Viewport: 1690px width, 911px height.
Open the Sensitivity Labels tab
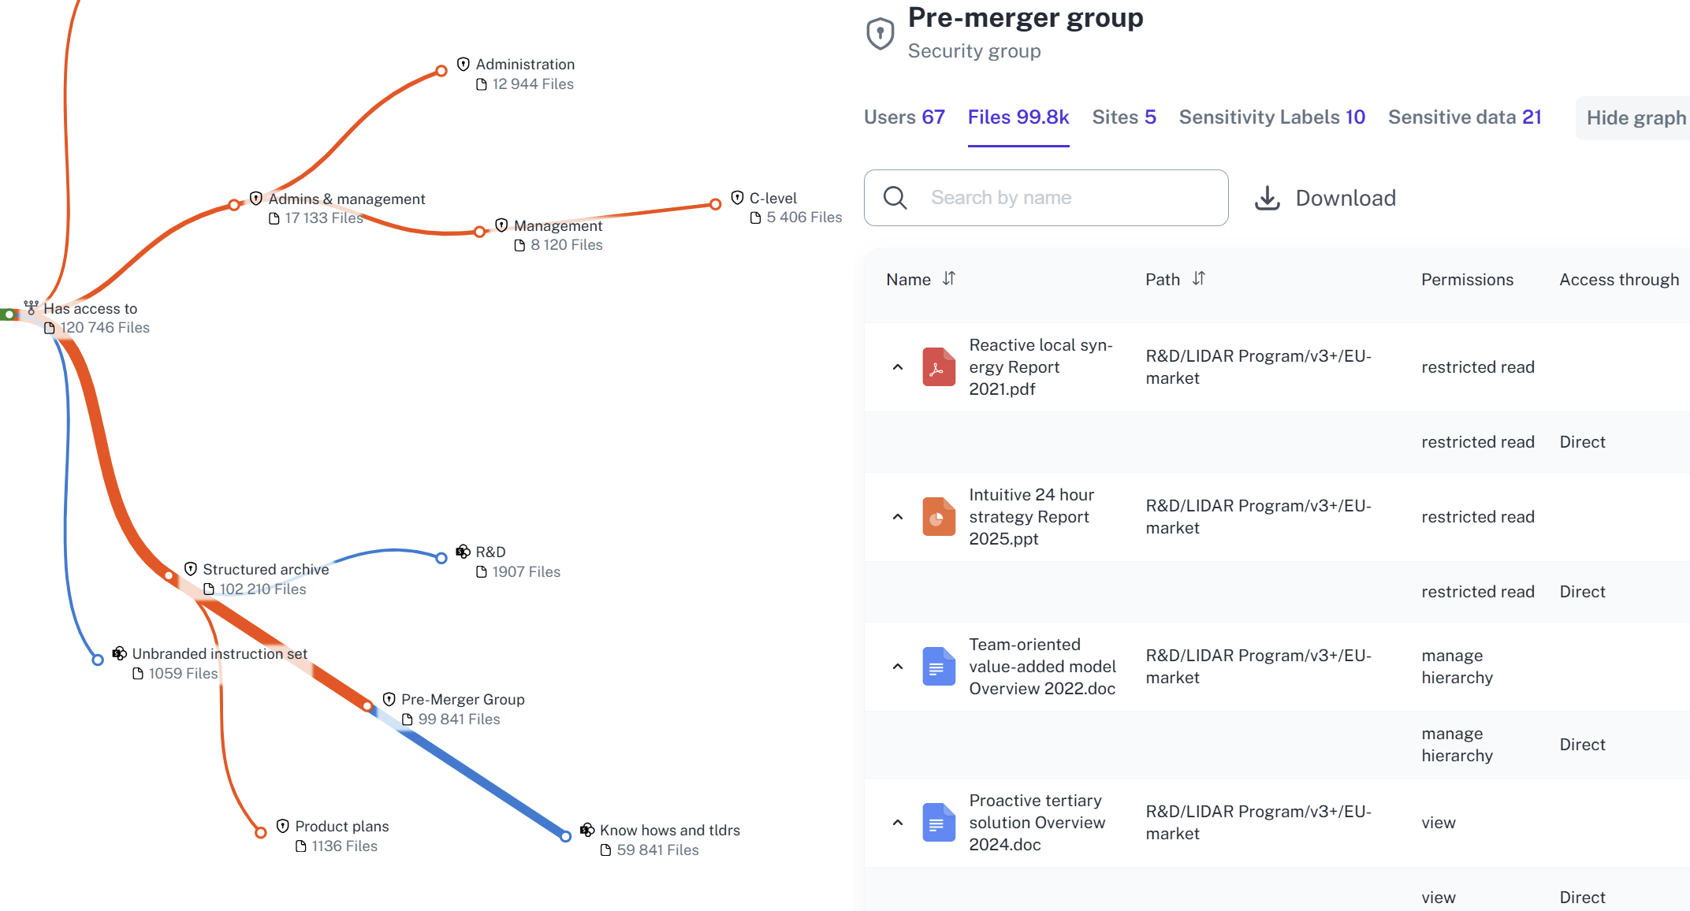point(1271,117)
